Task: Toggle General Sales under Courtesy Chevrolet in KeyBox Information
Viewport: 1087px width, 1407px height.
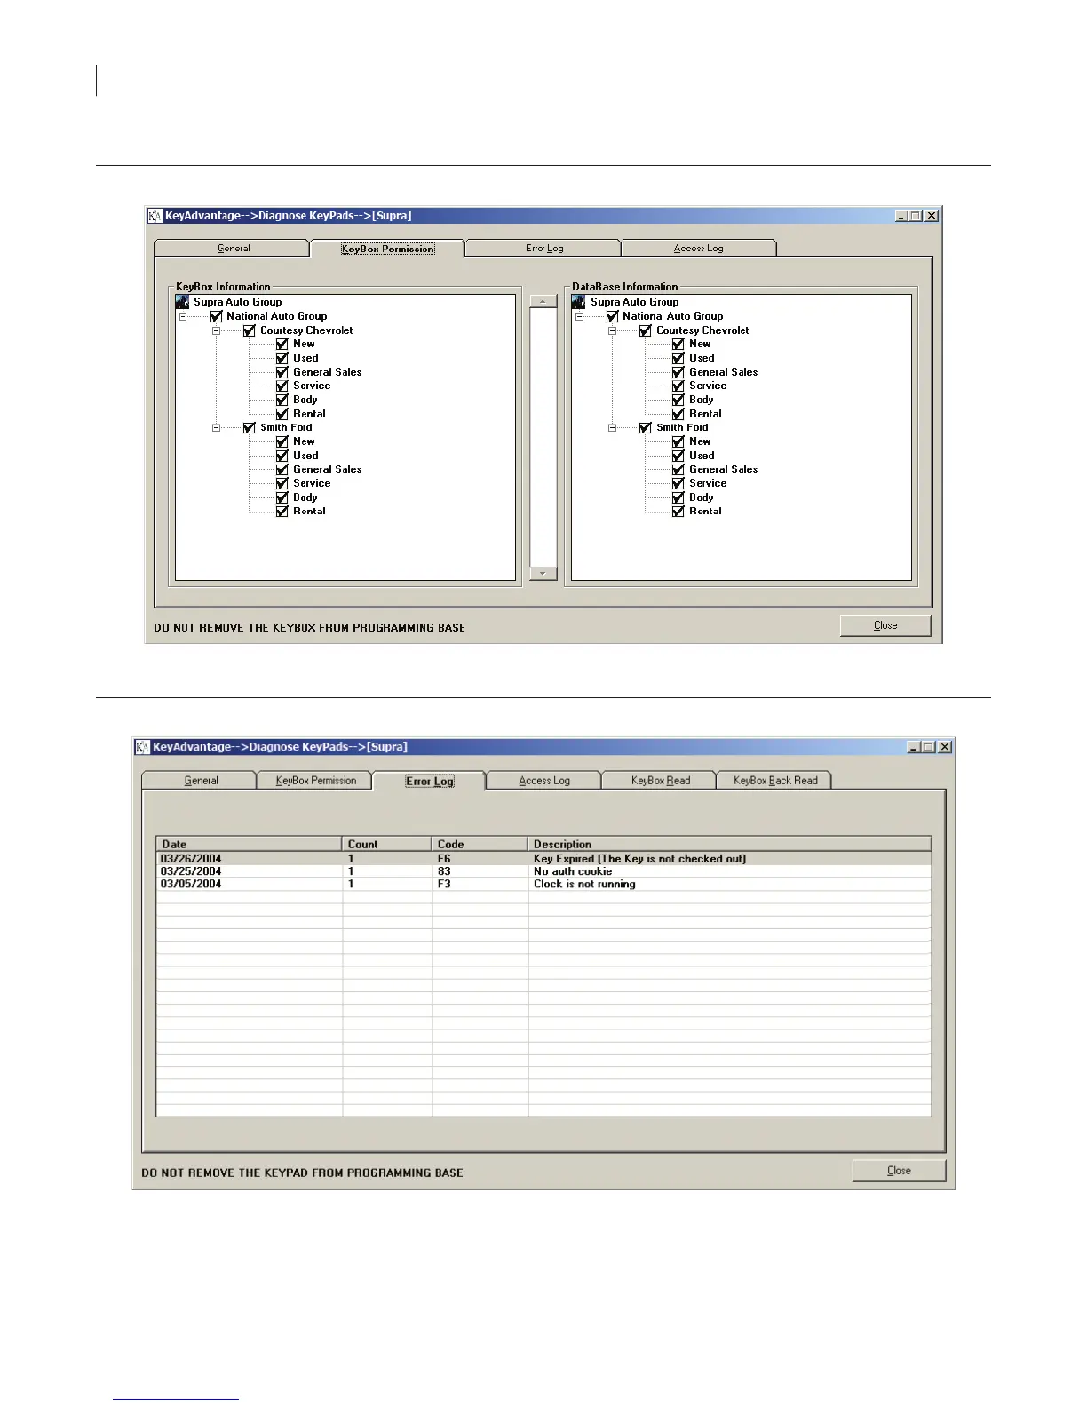Action: point(282,372)
